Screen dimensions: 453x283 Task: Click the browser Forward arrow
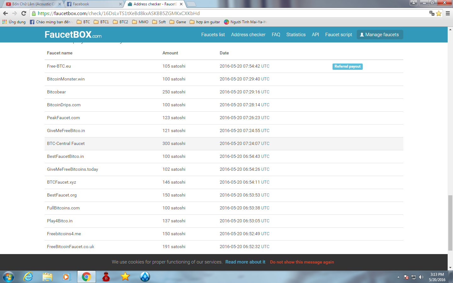click(x=14, y=13)
